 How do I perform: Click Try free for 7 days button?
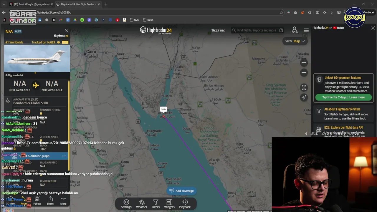click(x=343, y=97)
